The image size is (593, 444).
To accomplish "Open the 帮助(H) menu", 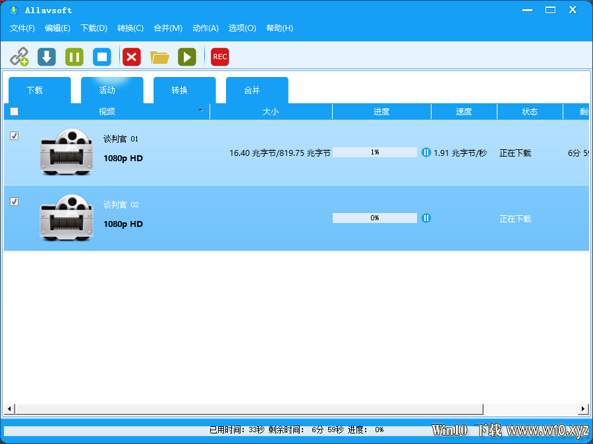I will click(279, 28).
